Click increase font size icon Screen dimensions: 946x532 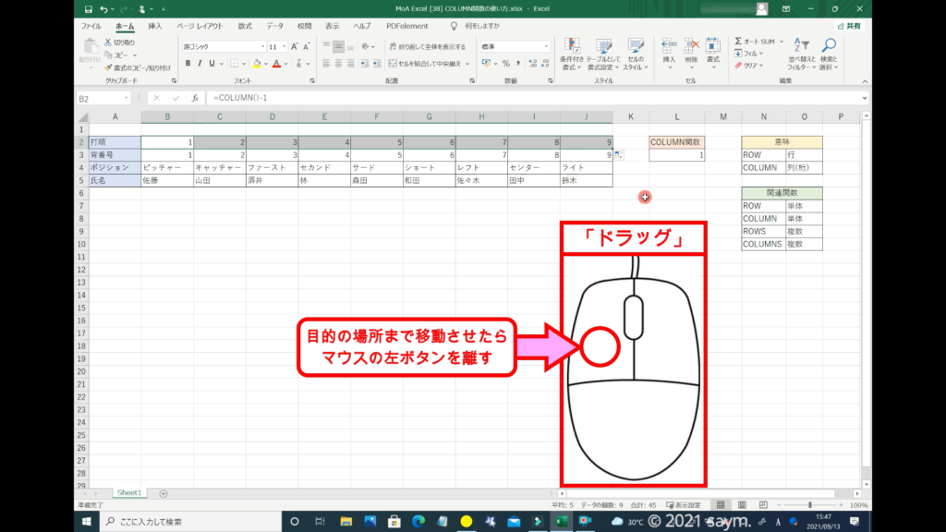(295, 46)
